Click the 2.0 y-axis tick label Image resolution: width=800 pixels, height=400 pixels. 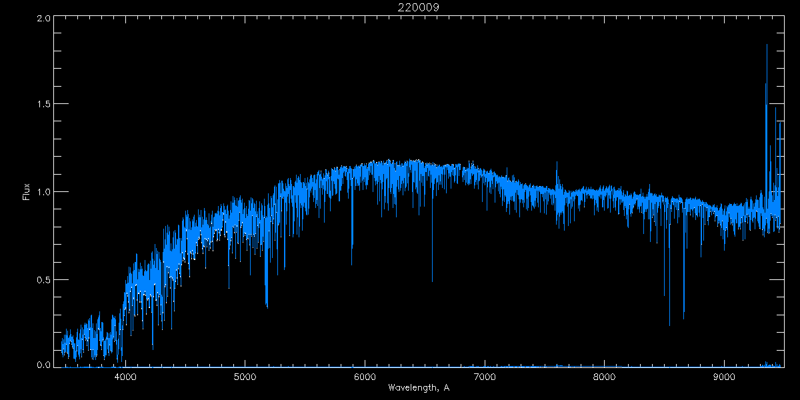(x=44, y=19)
